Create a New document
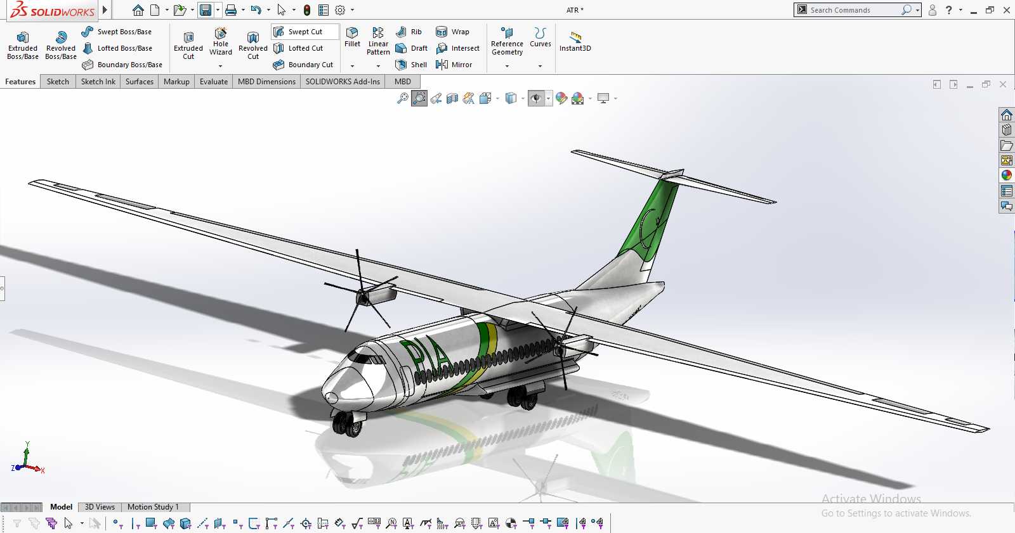1015x533 pixels. [x=155, y=10]
